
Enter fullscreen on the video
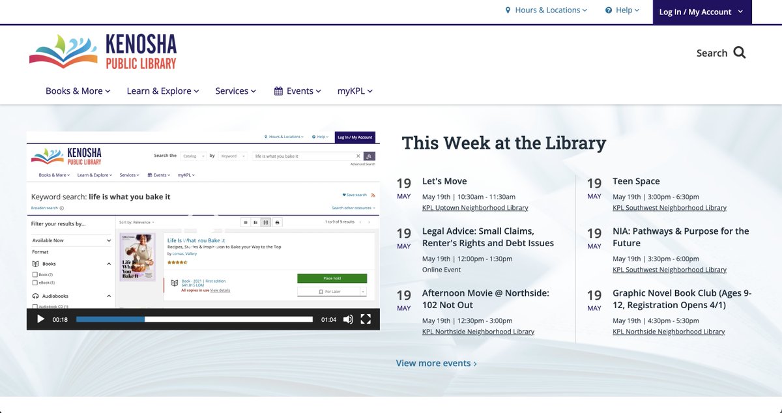pyautogui.click(x=366, y=319)
